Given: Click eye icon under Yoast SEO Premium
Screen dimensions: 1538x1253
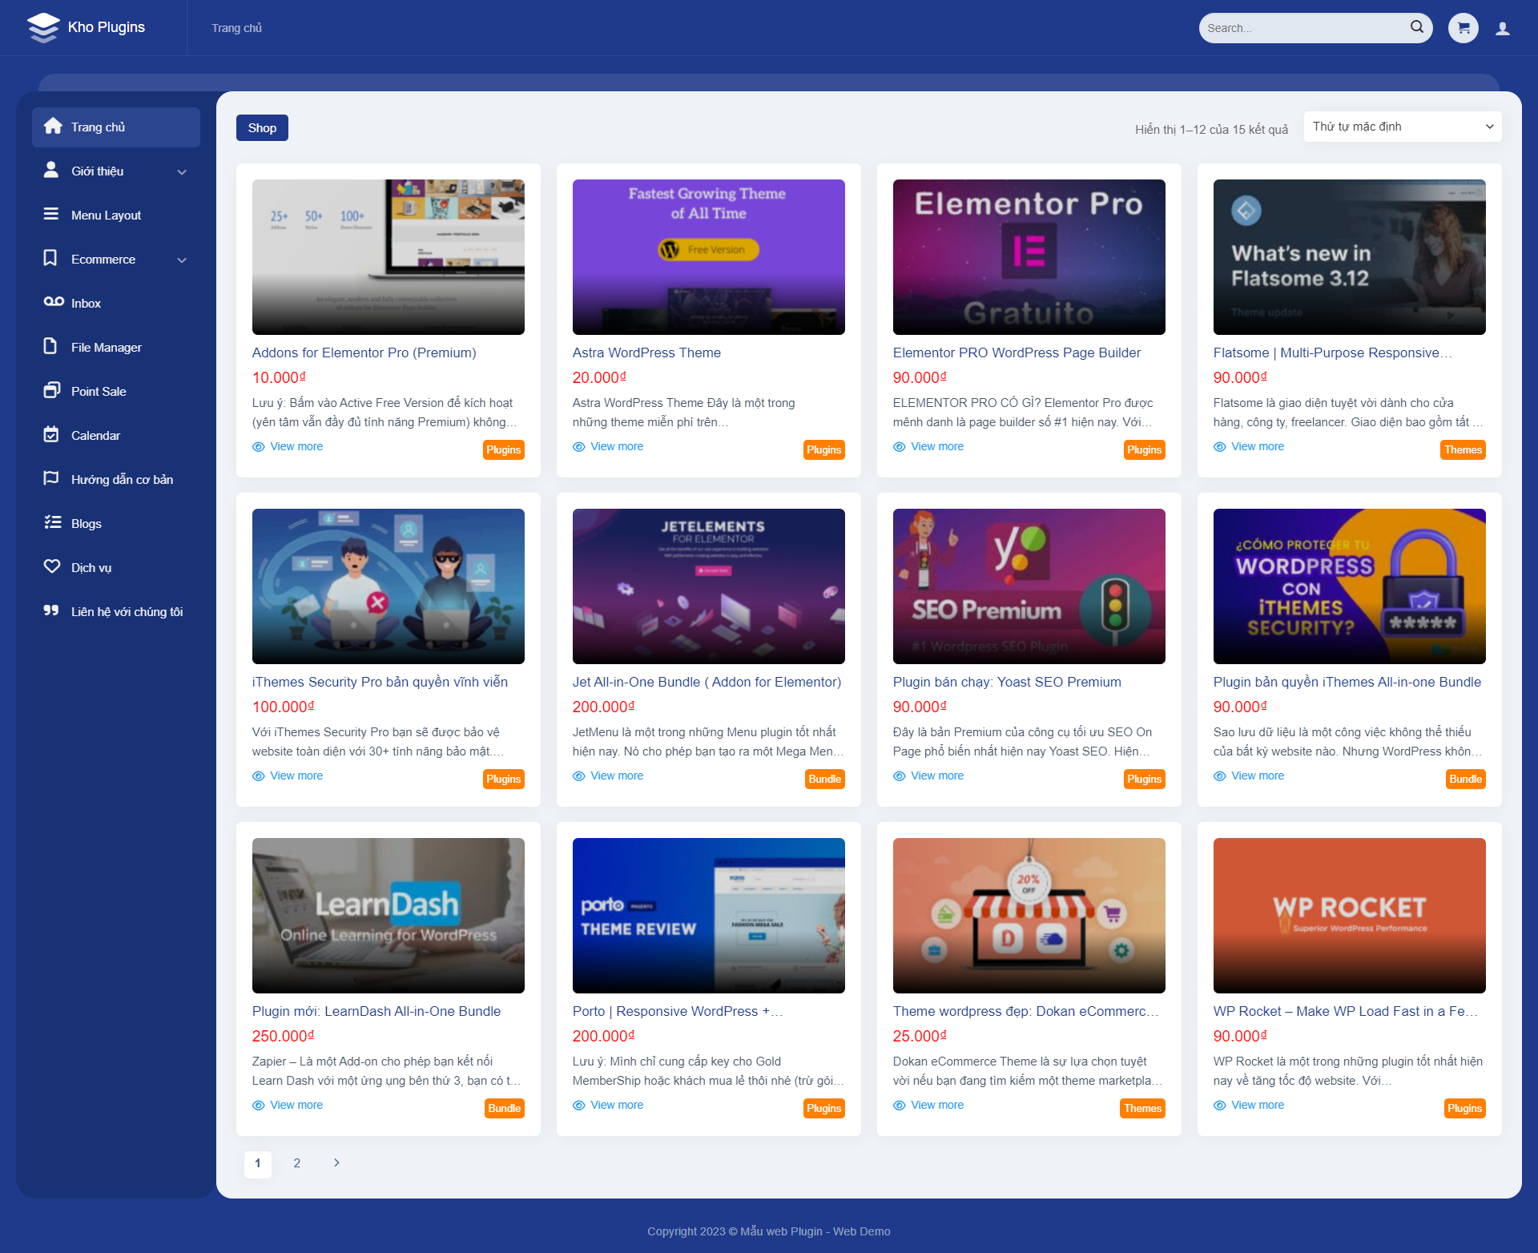Looking at the screenshot, I should click(x=900, y=776).
